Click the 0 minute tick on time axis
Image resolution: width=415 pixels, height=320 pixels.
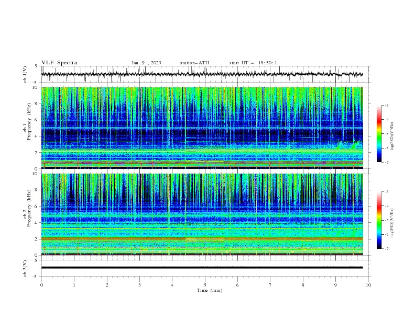(x=41, y=285)
